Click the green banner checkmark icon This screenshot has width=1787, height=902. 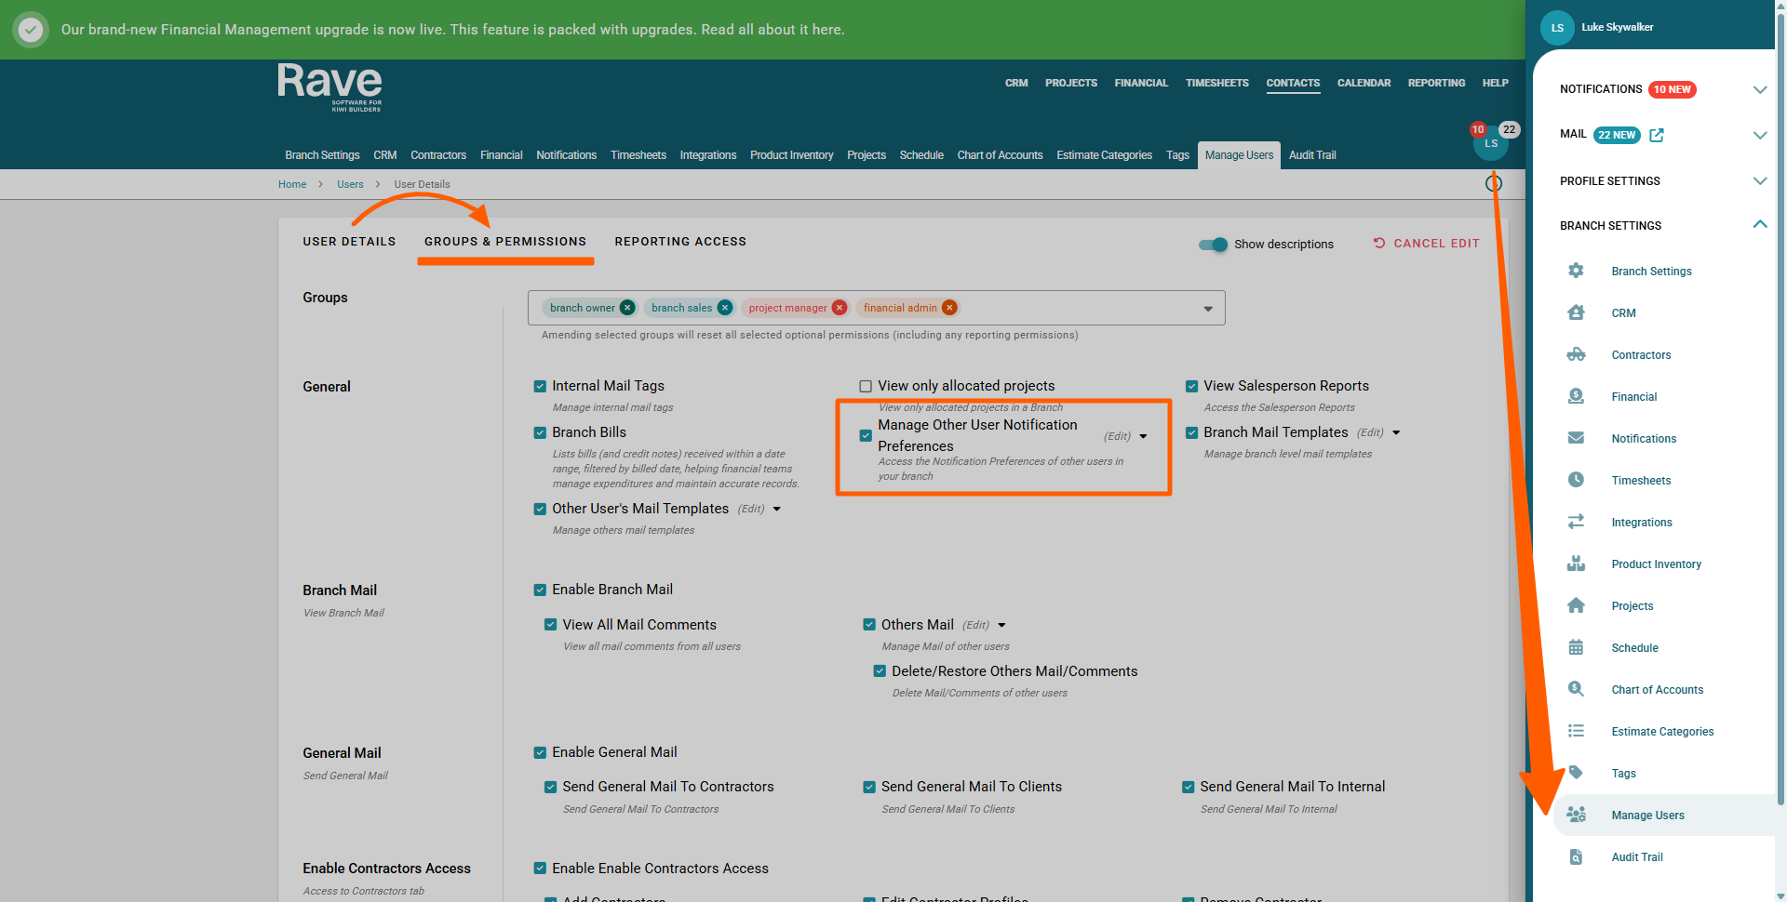point(31,30)
